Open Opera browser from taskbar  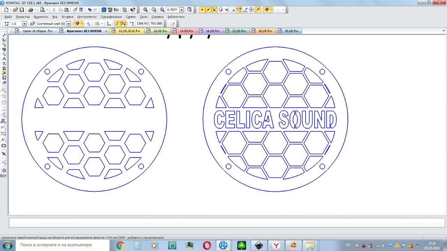click(x=207, y=245)
